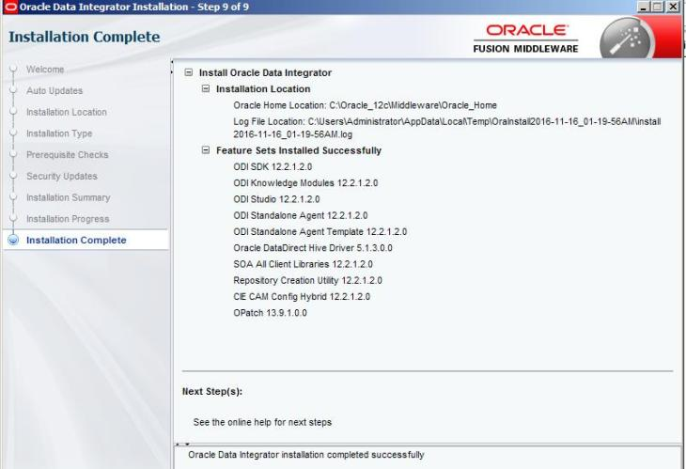The width and height of the screenshot is (686, 469).
Task: Select ODI SDK 12.2.1.2.0 row
Action: click(x=273, y=167)
